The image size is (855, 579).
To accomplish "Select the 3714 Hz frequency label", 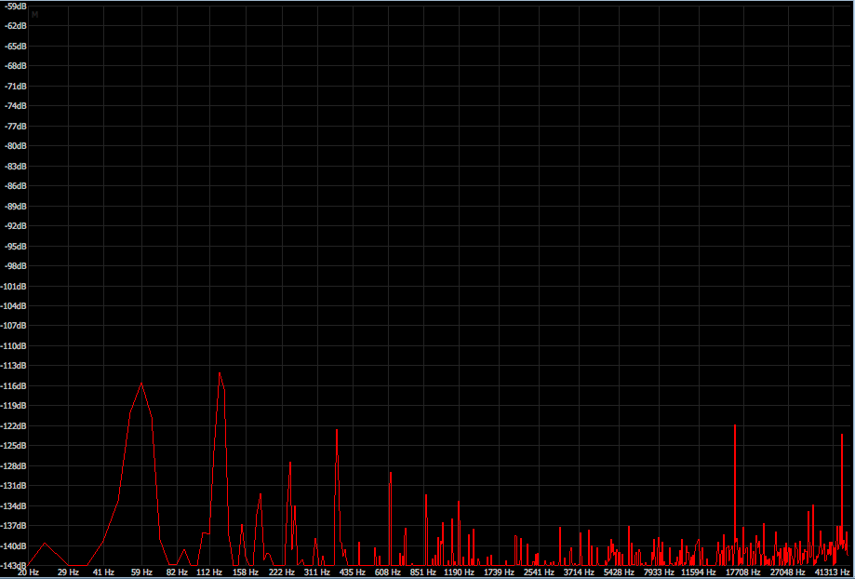I will (579, 572).
